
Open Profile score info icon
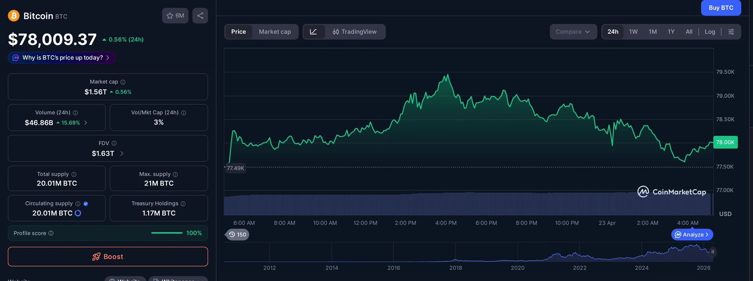[x=51, y=233]
